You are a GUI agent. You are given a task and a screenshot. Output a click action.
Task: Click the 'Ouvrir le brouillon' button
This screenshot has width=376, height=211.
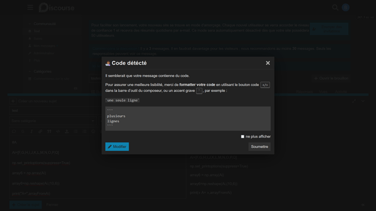pyautogui.click(x=331, y=78)
